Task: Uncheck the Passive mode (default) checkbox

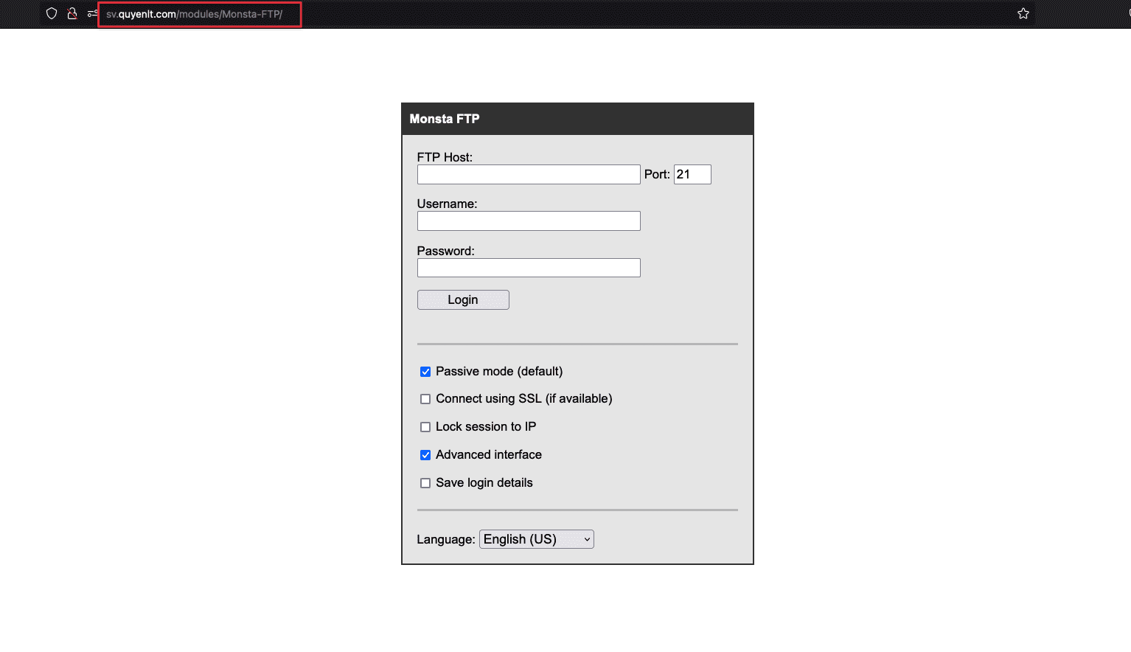Action: click(x=425, y=372)
